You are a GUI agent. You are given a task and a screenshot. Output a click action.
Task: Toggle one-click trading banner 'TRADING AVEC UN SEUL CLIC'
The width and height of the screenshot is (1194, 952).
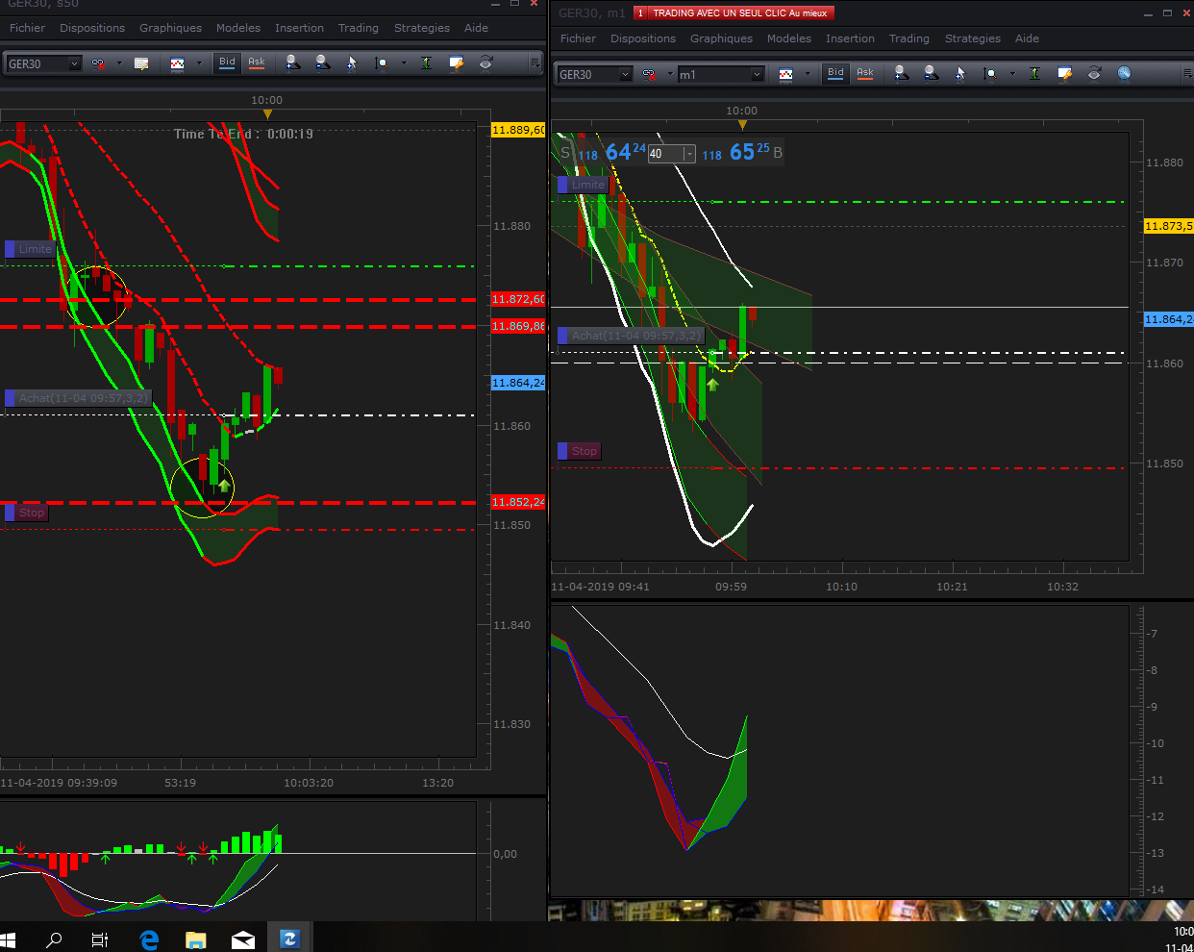(734, 13)
